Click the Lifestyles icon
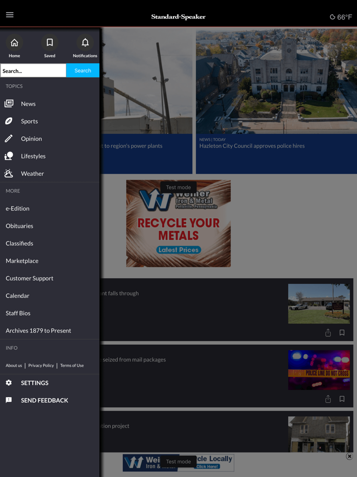This screenshot has height=477, width=357. 9,156
